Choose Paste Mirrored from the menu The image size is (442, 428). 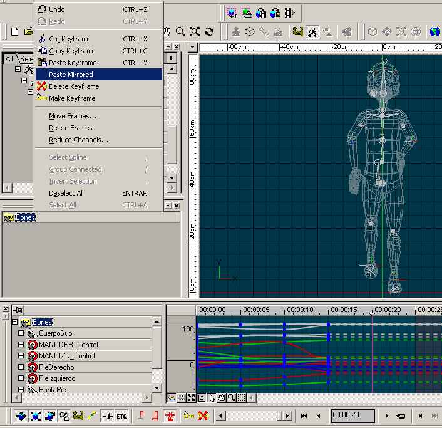pos(71,75)
